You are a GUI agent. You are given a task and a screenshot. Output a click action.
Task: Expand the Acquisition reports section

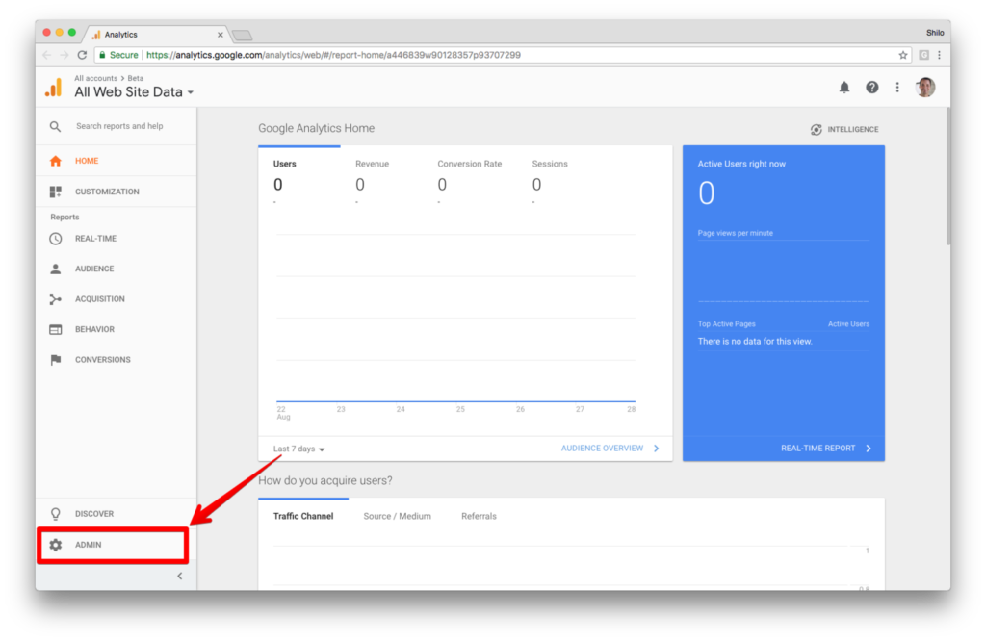click(x=117, y=299)
